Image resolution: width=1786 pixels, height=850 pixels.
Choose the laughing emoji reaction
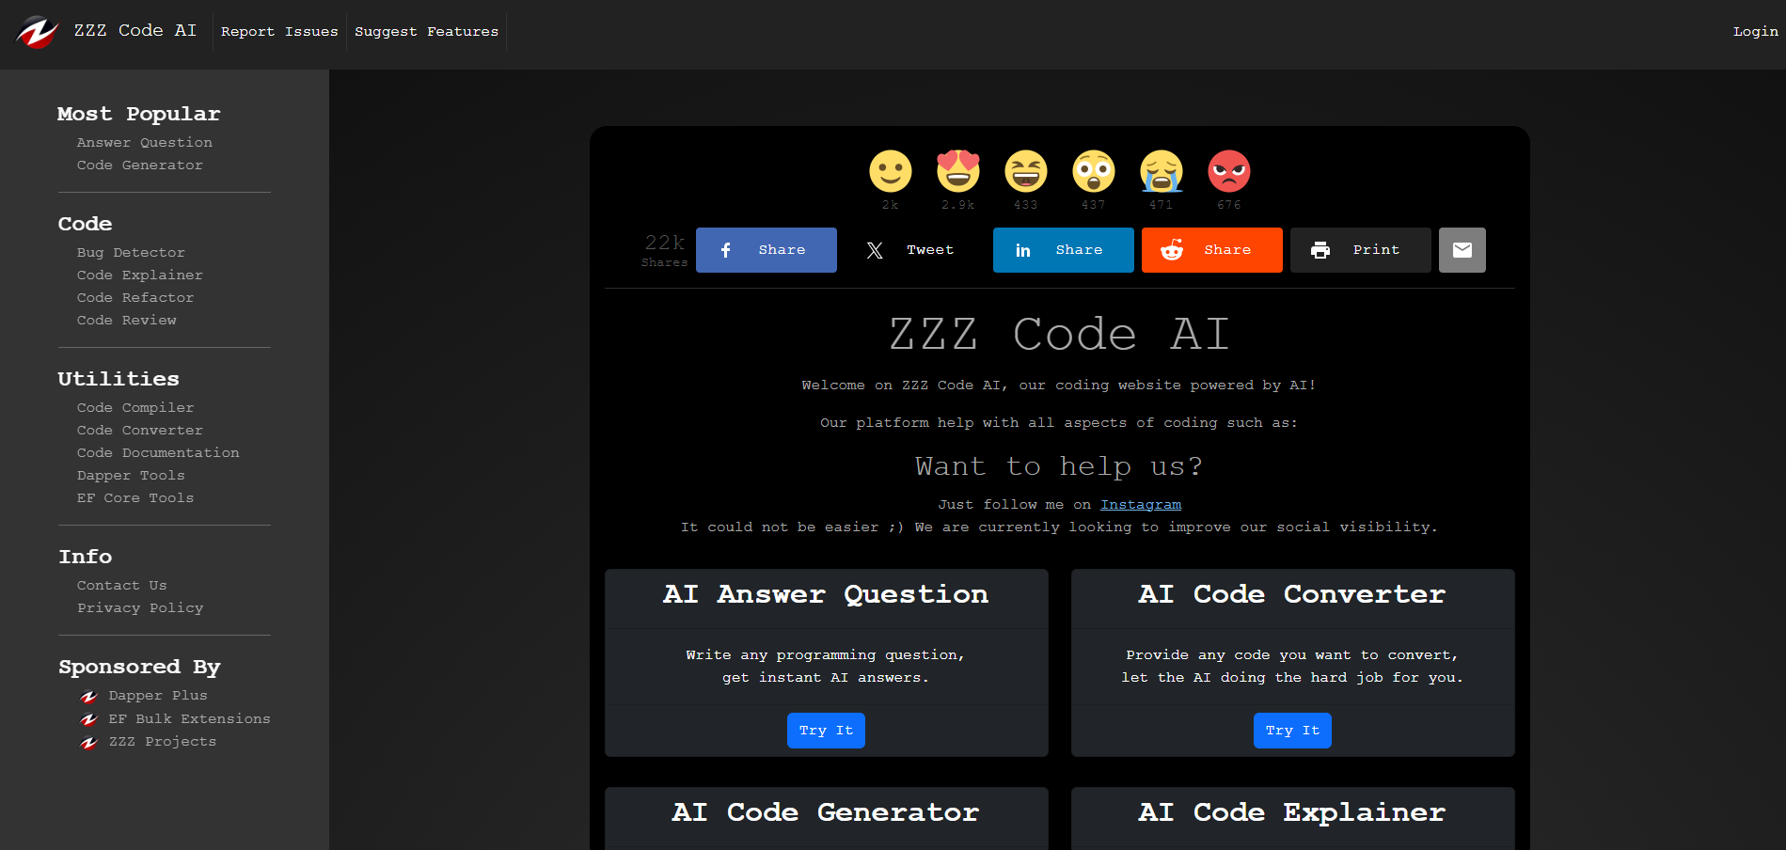point(1025,172)
